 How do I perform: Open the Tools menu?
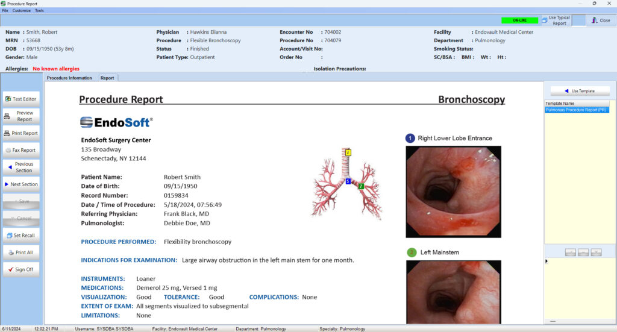pyautogui.click(x=39, y=11)
